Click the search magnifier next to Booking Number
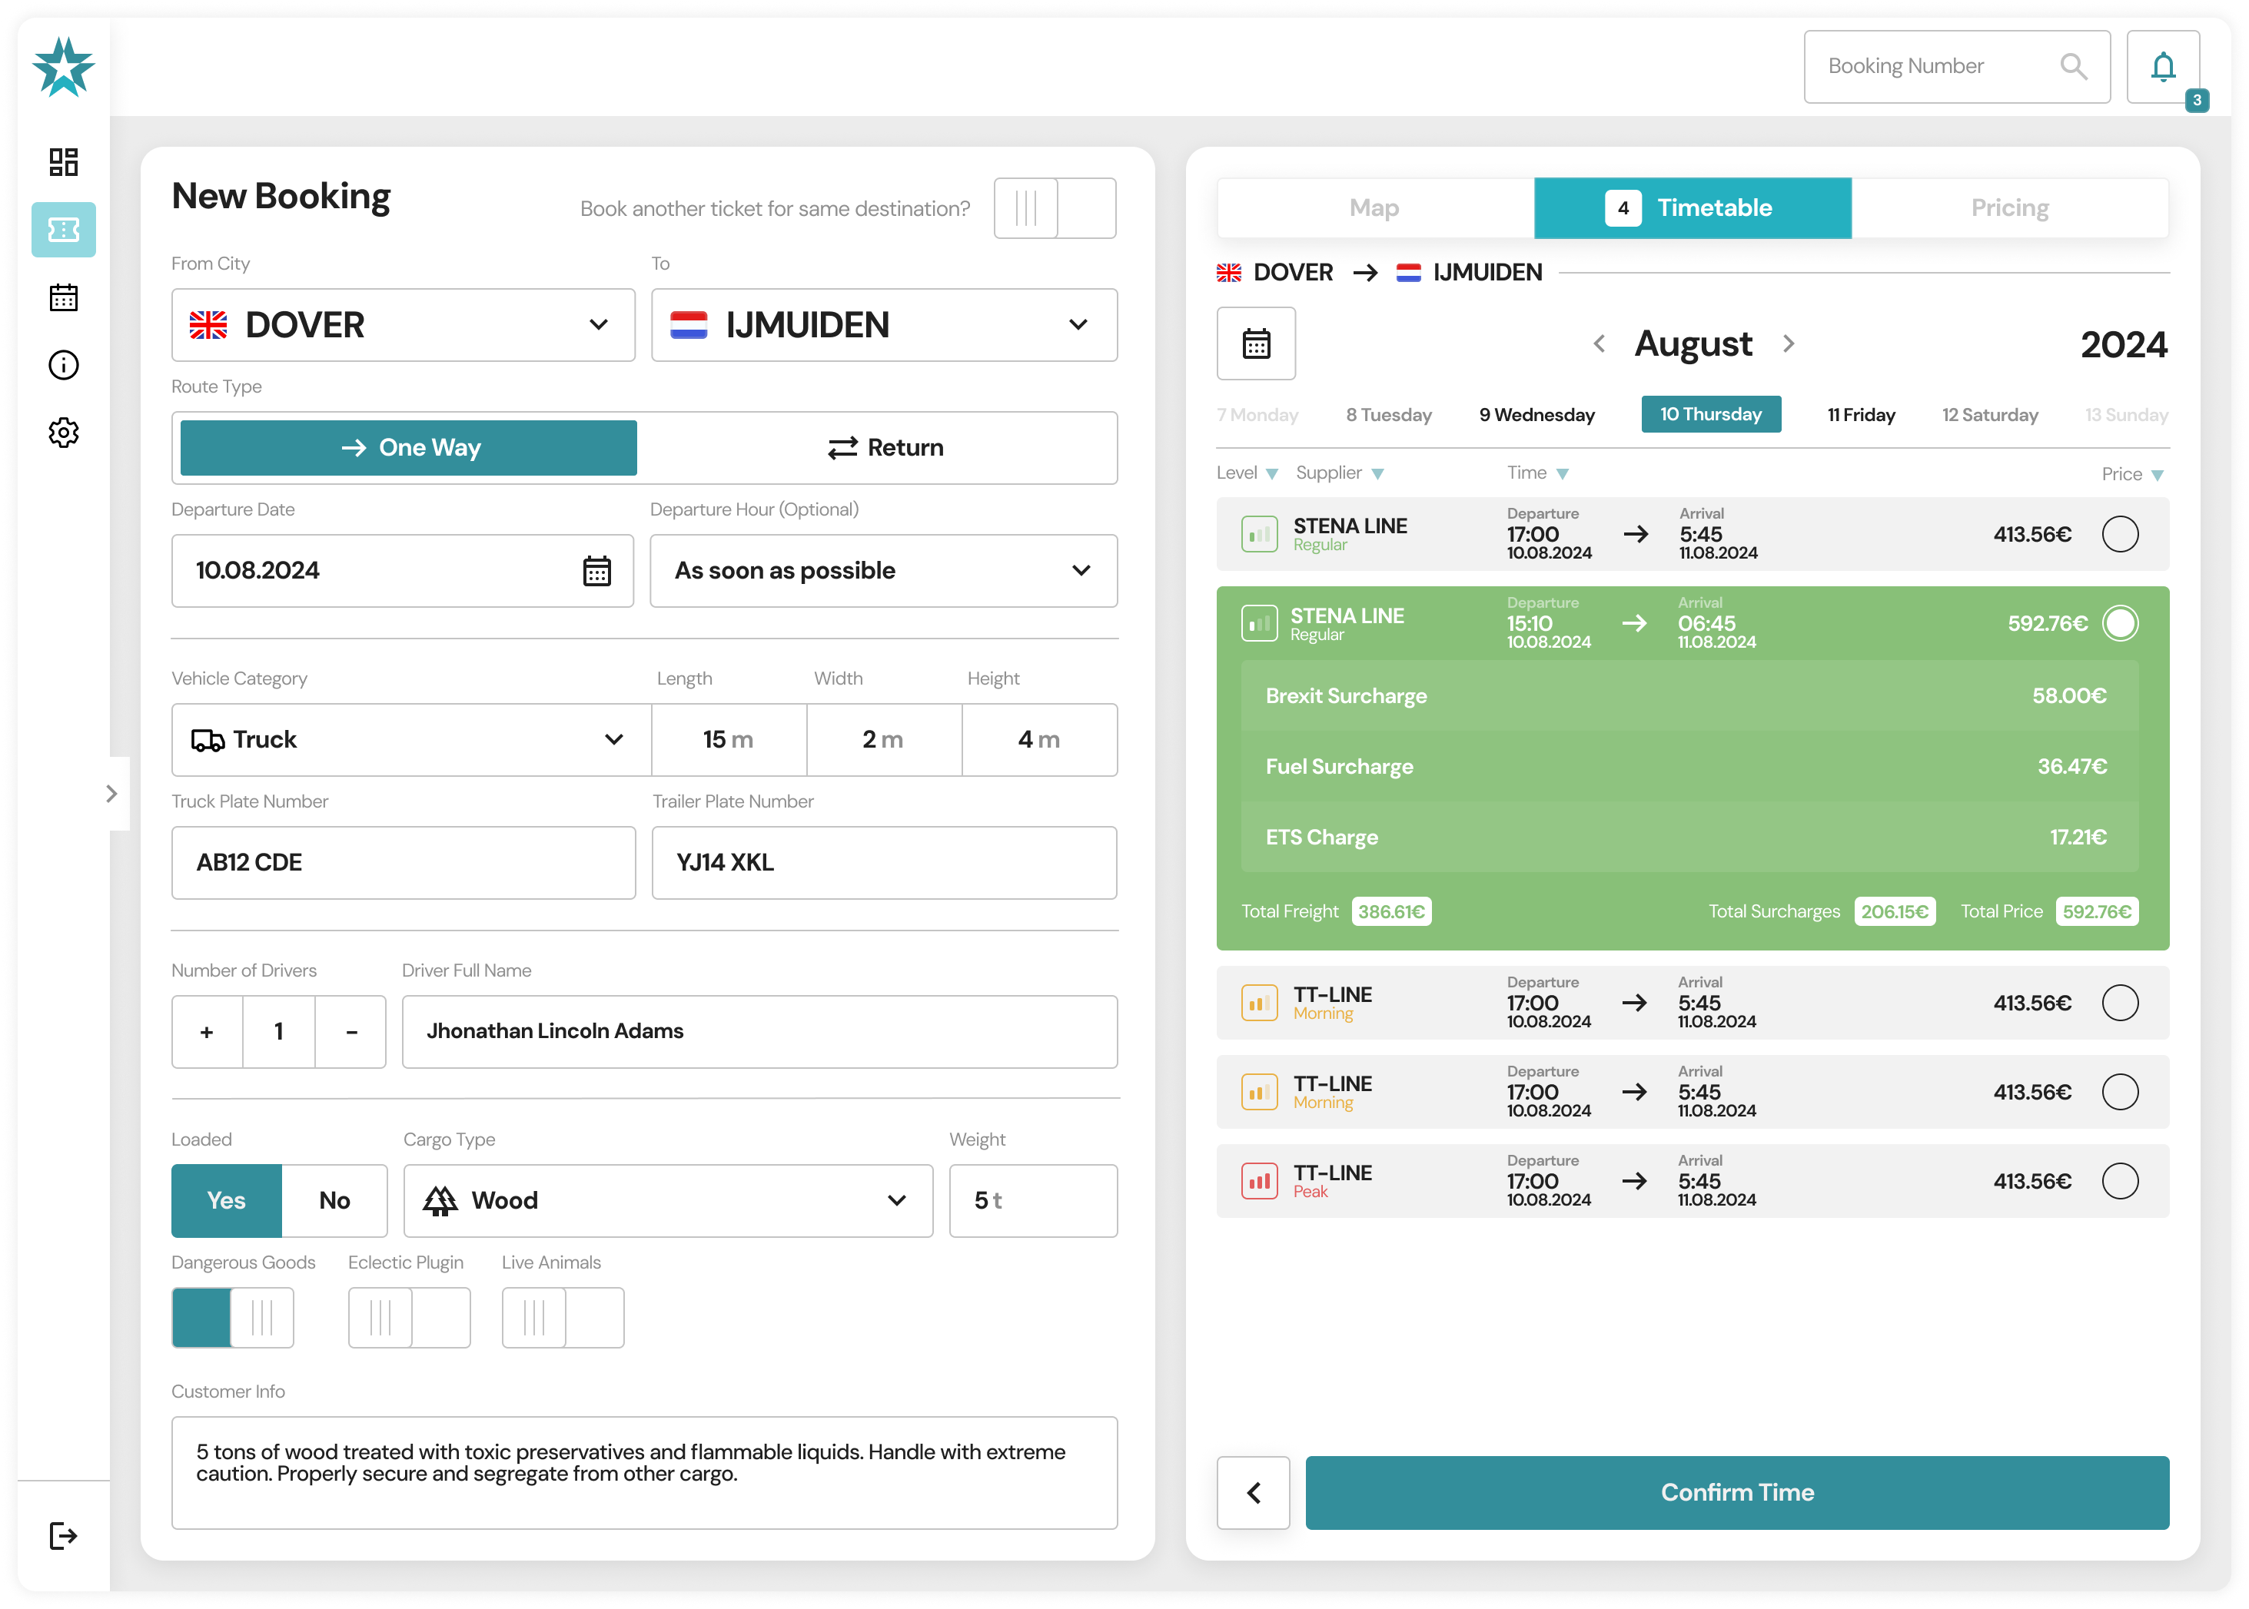Screen dimensions: 2249x1609 [x=2075, y=66]
